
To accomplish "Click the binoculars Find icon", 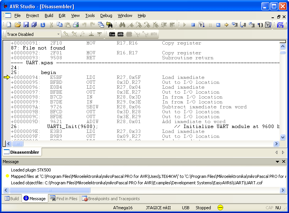I will 123,25.
